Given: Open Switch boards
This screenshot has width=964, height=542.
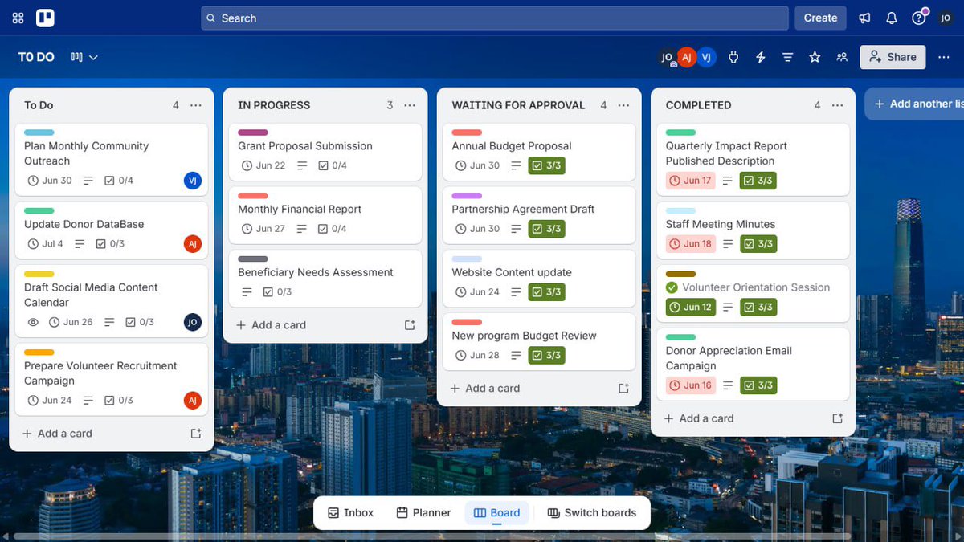Looking at the screenshot, I should click(x=591, y=513).
